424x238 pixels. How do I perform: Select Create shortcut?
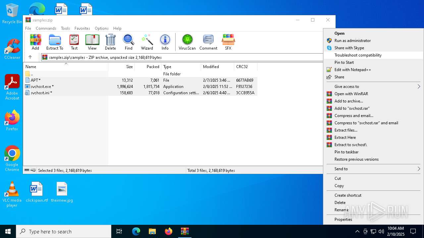(x=373, y=195)
